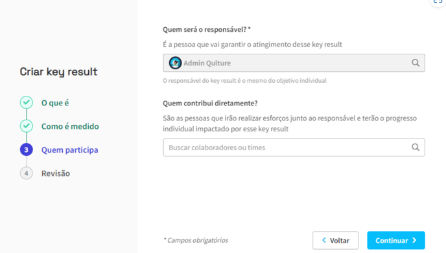
Task: Click the search icon in responsável field
Action: [x=416, y=63]
